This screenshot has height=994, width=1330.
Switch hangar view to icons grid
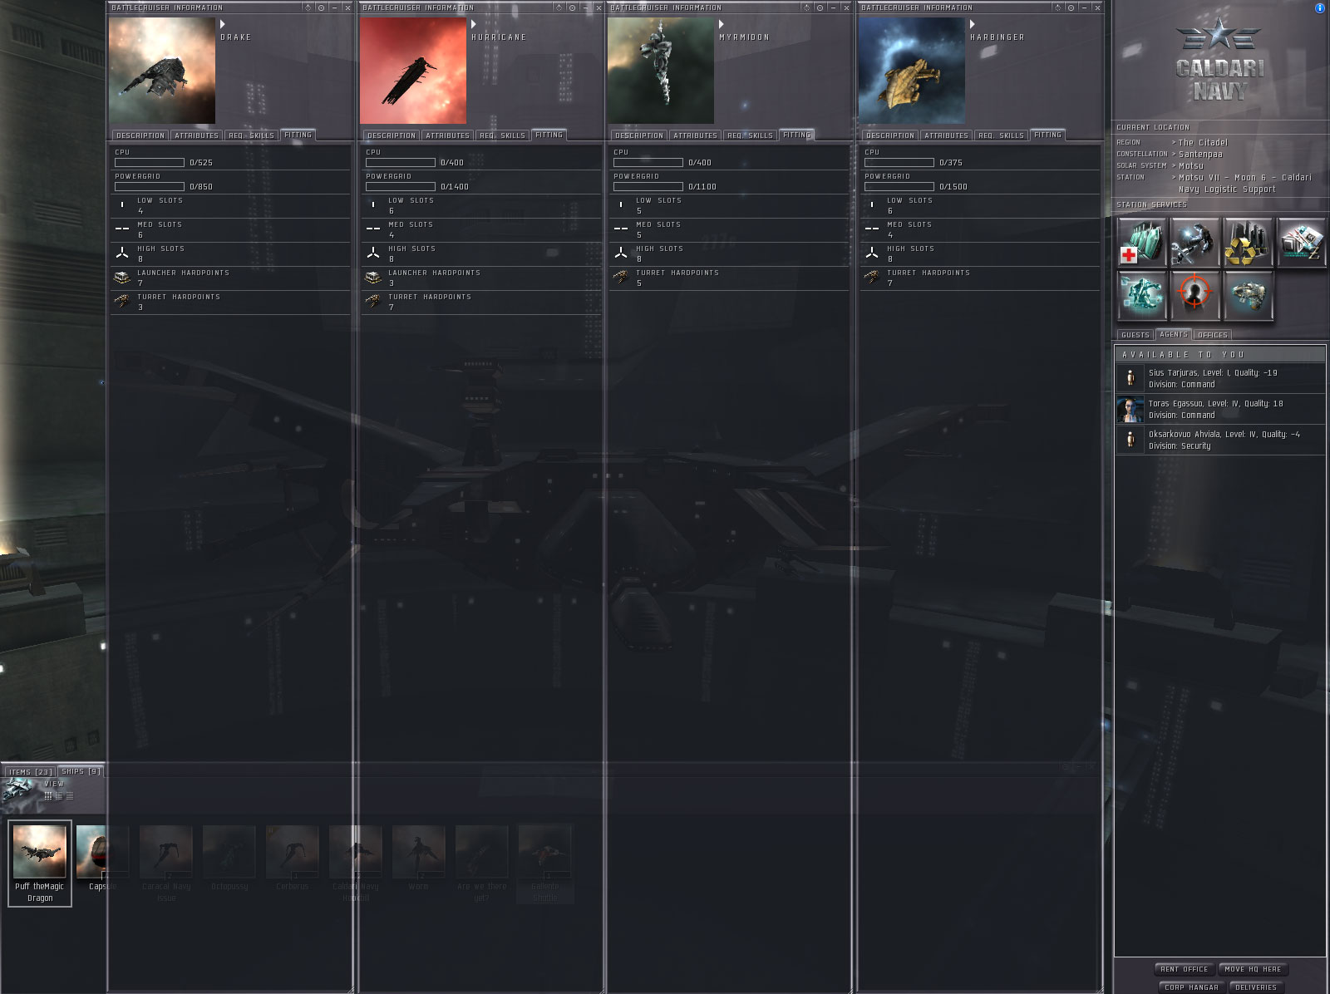[x=48, y=796]
